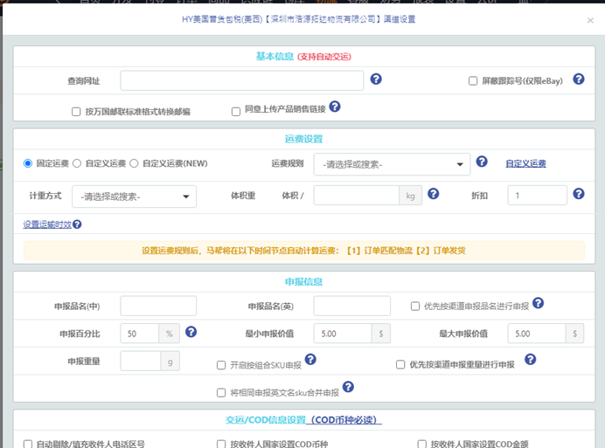This screenshot has width=605, height=448.
Task: Click the 最小申报价值 input field
Action: pos(343,334)
